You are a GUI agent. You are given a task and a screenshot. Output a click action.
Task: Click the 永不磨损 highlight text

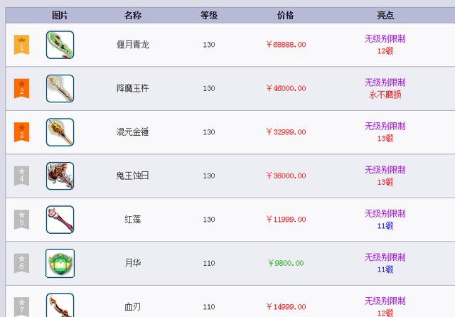pos(385,95)
